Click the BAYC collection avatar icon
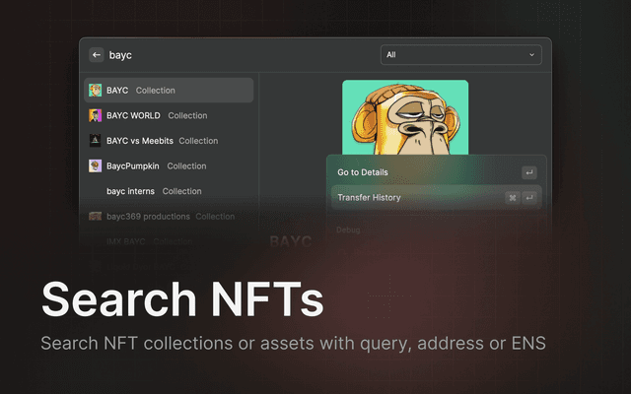Screen dimensions: 631x394 pyautogui.click(x=95, y=91)
